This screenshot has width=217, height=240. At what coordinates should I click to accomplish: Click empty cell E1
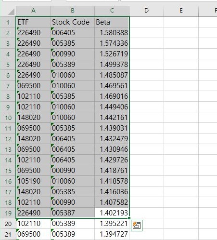181,22
